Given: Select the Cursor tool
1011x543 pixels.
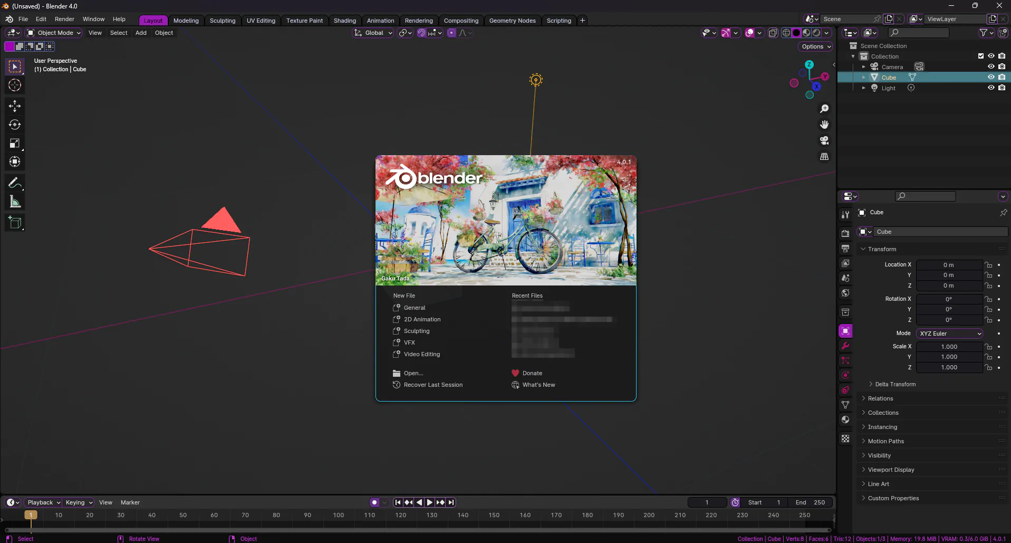Looking at the screenshot, I should (15, 85).
